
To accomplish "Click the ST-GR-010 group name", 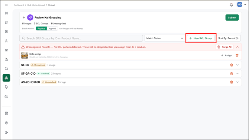I will click(28, 74).
